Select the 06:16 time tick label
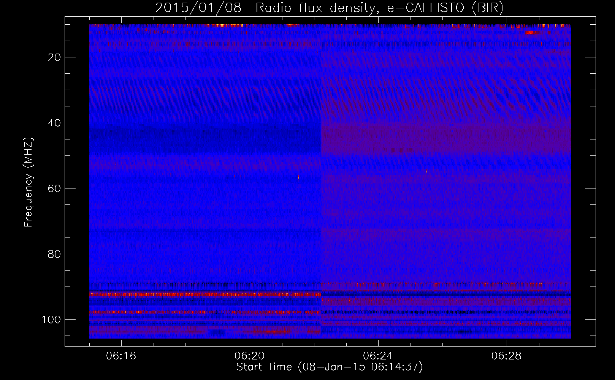This screenshot has width=615, height=380. click(x=121, y=356)
